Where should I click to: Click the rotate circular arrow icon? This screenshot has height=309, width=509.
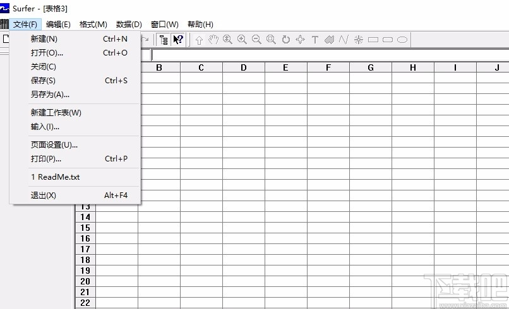click(x=285, y=40)
